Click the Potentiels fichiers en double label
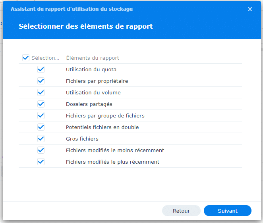The height and width of the screenshot is (223, 263). coord(102,127)
